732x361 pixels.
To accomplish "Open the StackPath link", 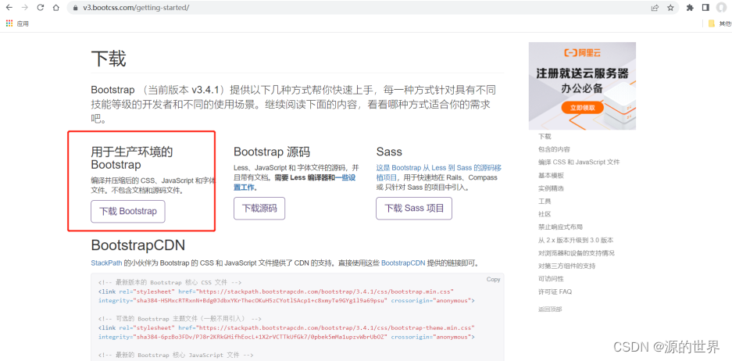I will 106,263.
